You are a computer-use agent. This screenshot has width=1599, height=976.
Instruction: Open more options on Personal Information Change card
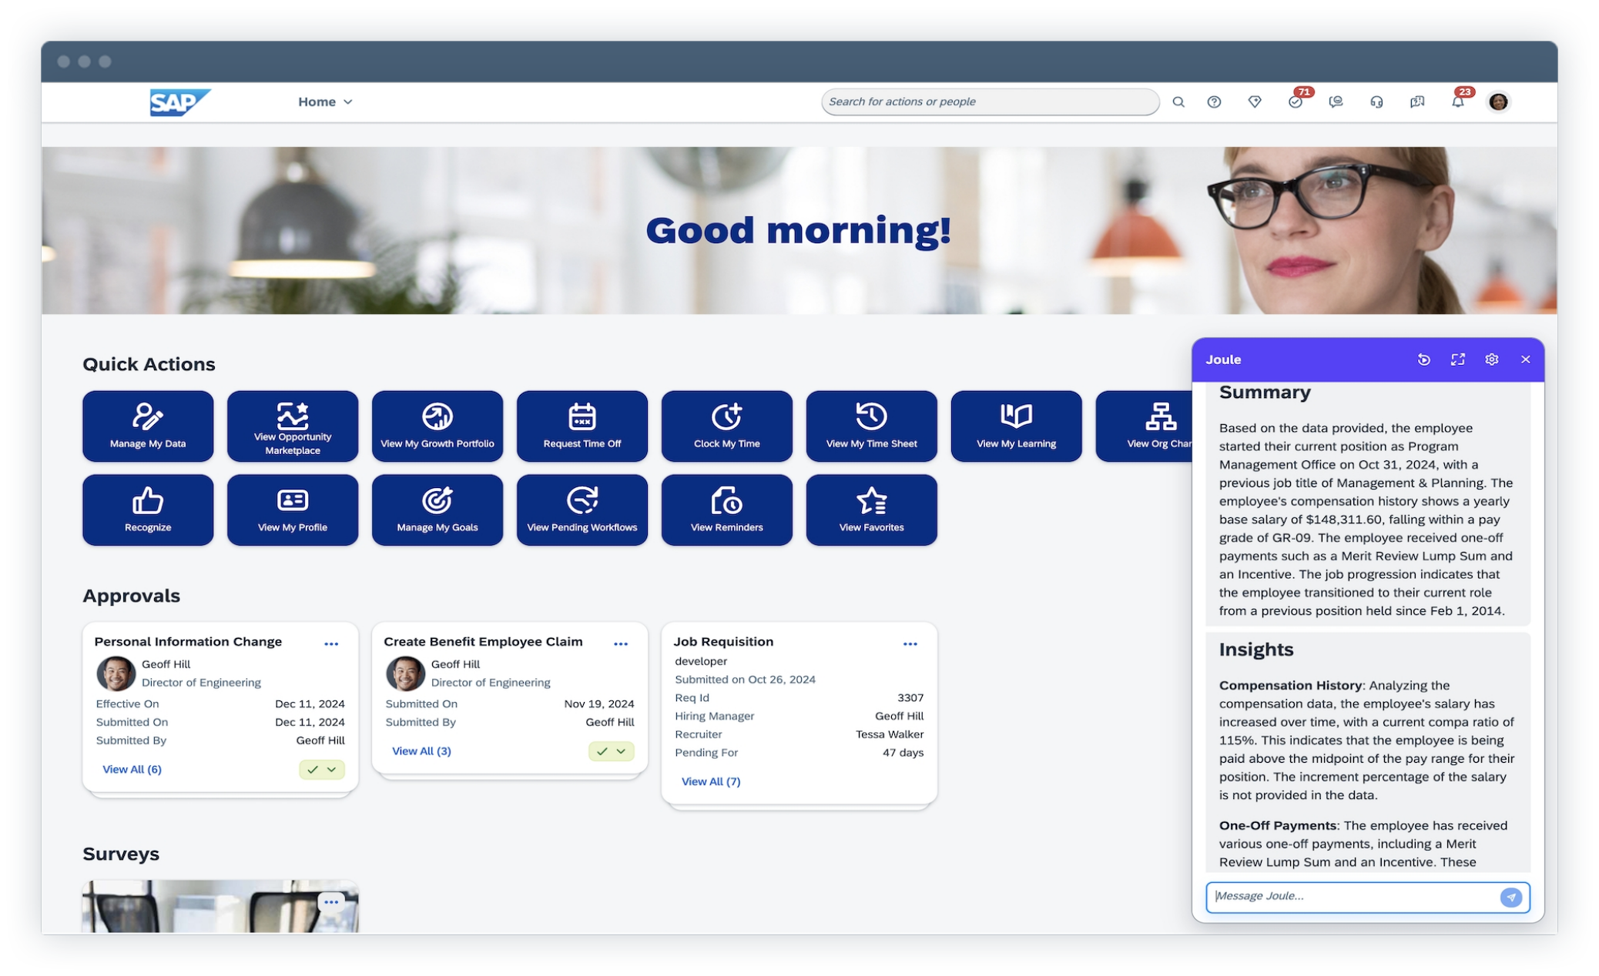[331, 644]
